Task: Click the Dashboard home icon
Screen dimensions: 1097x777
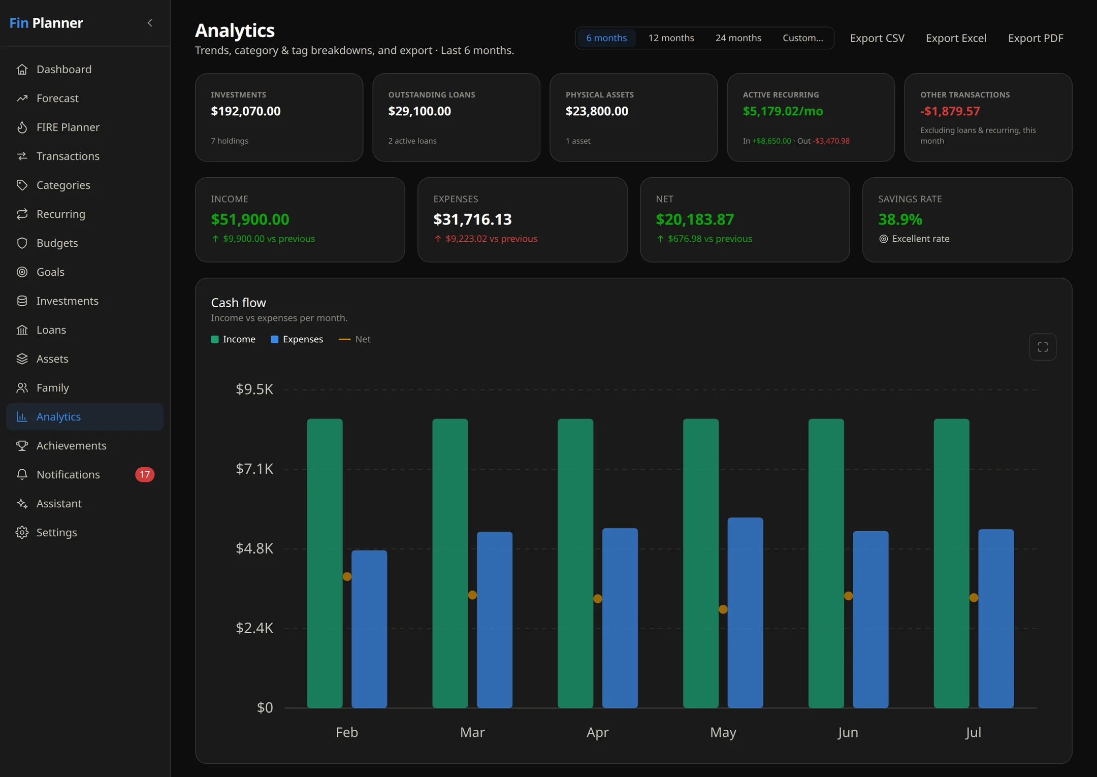Action: pyautogui.click(x=22, y=69)
